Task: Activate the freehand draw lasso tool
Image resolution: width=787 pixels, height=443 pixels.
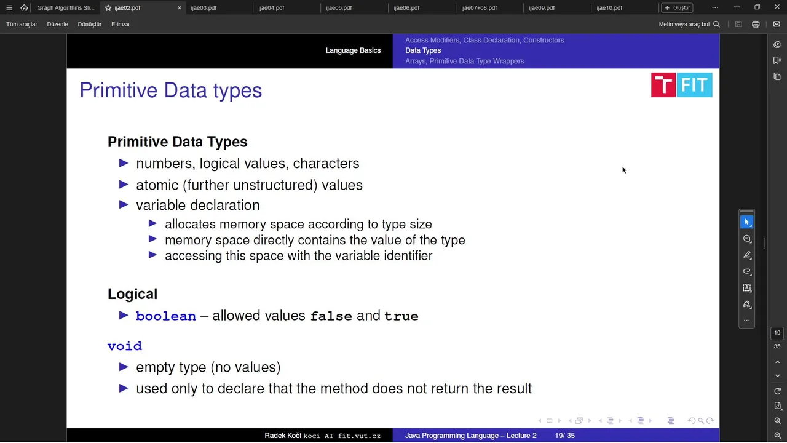Action: coord(747,271)
